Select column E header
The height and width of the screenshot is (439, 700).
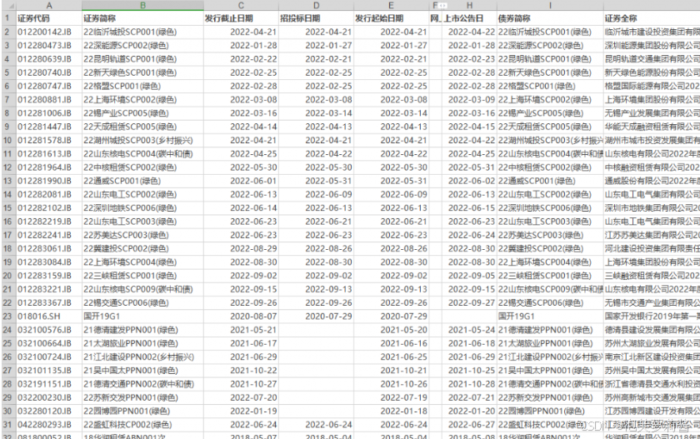click(391, 5)
